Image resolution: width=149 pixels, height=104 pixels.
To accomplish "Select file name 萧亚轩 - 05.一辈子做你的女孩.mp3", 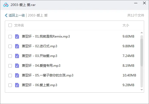I will [x=48, y=75].
